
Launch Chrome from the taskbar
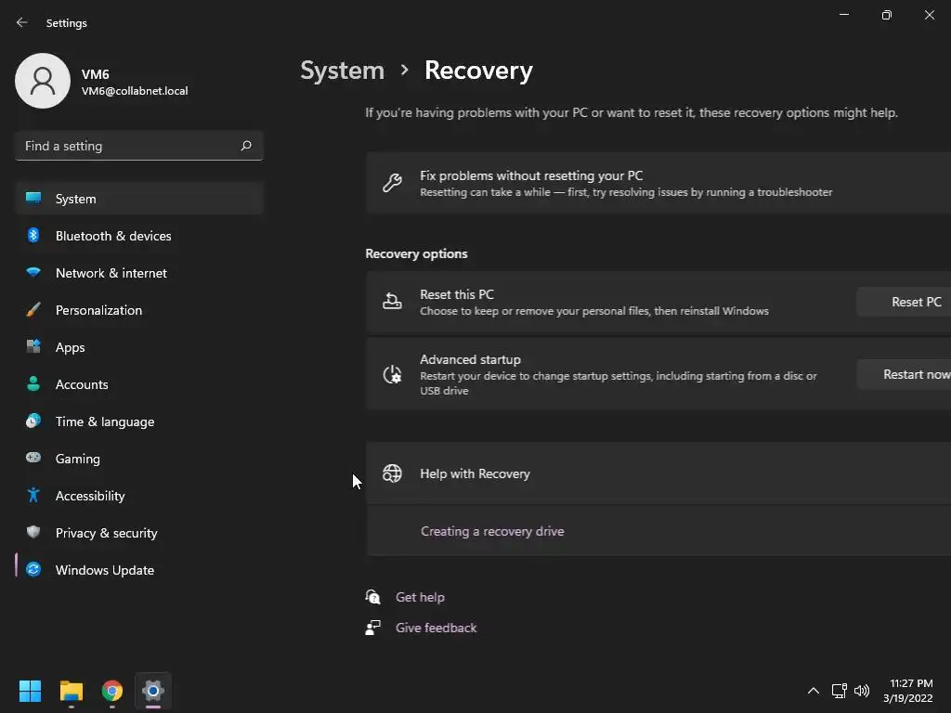(112, 691)
